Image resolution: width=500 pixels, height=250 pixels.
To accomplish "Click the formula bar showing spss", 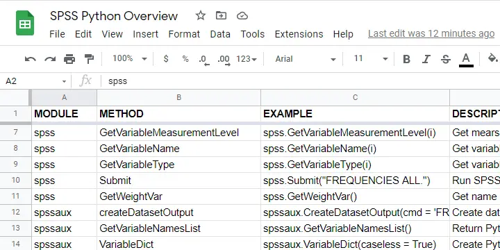I will tap(300, 81).
